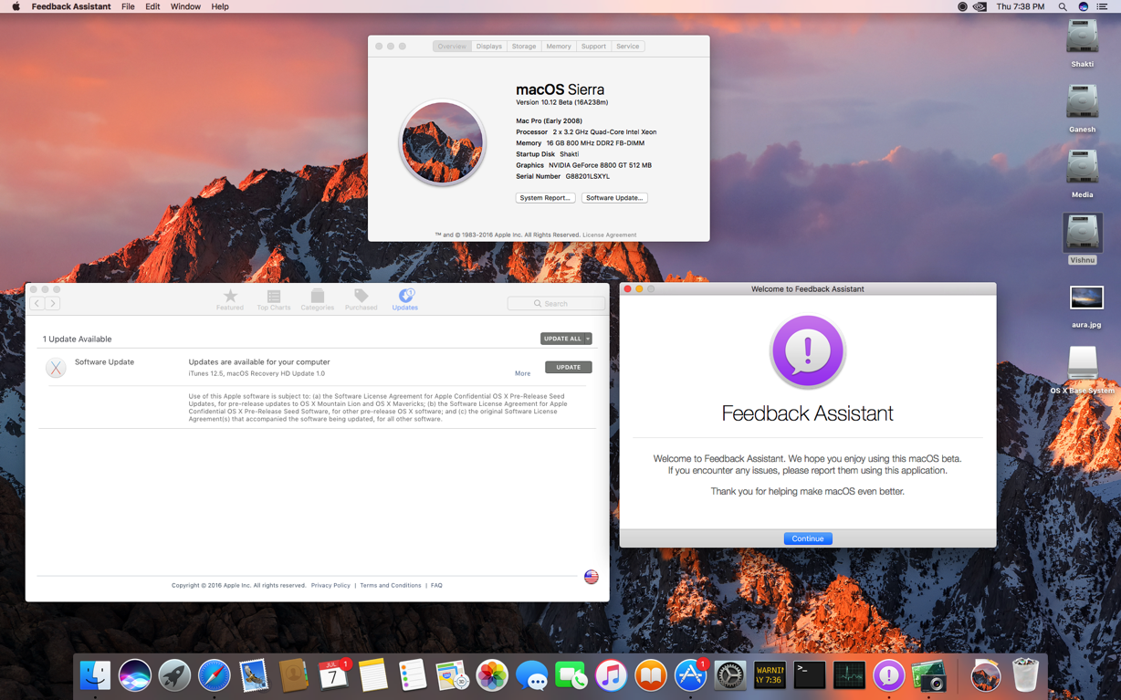Open Top Charts in App Store
The image size is (1121, 700).
[274, 299]
